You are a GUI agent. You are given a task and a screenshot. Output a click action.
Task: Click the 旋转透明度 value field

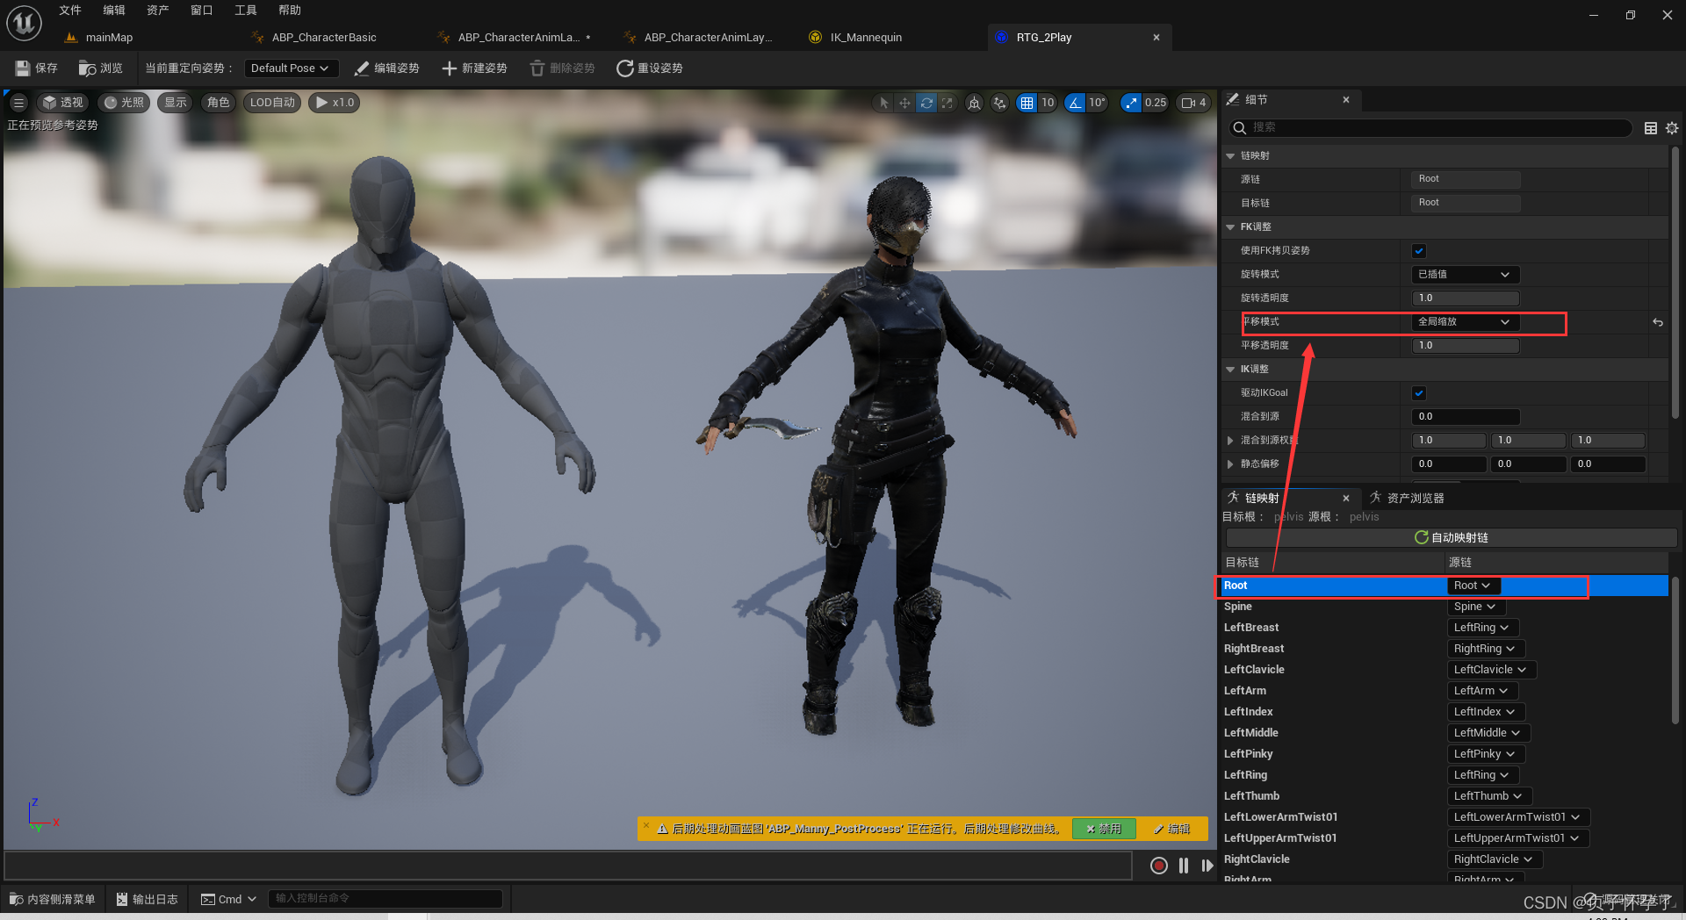pyautogui.click(x=1465, y=298)
